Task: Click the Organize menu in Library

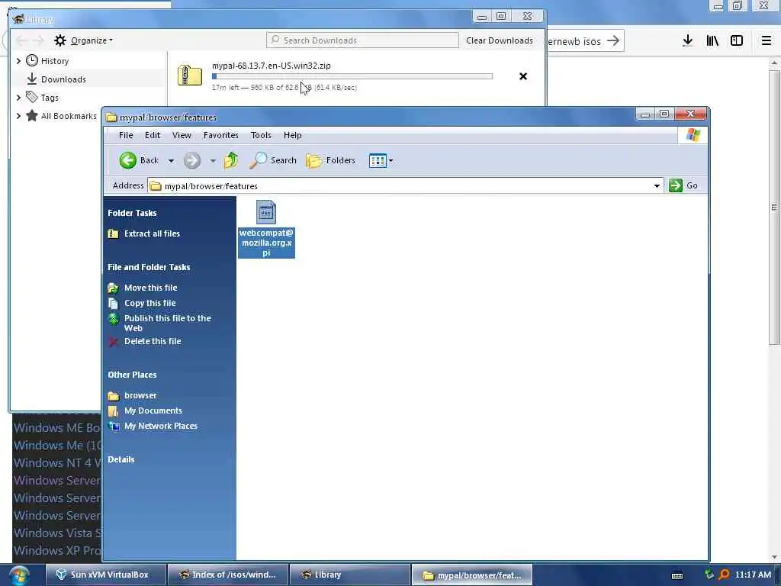Action: [x=83, y=40]
